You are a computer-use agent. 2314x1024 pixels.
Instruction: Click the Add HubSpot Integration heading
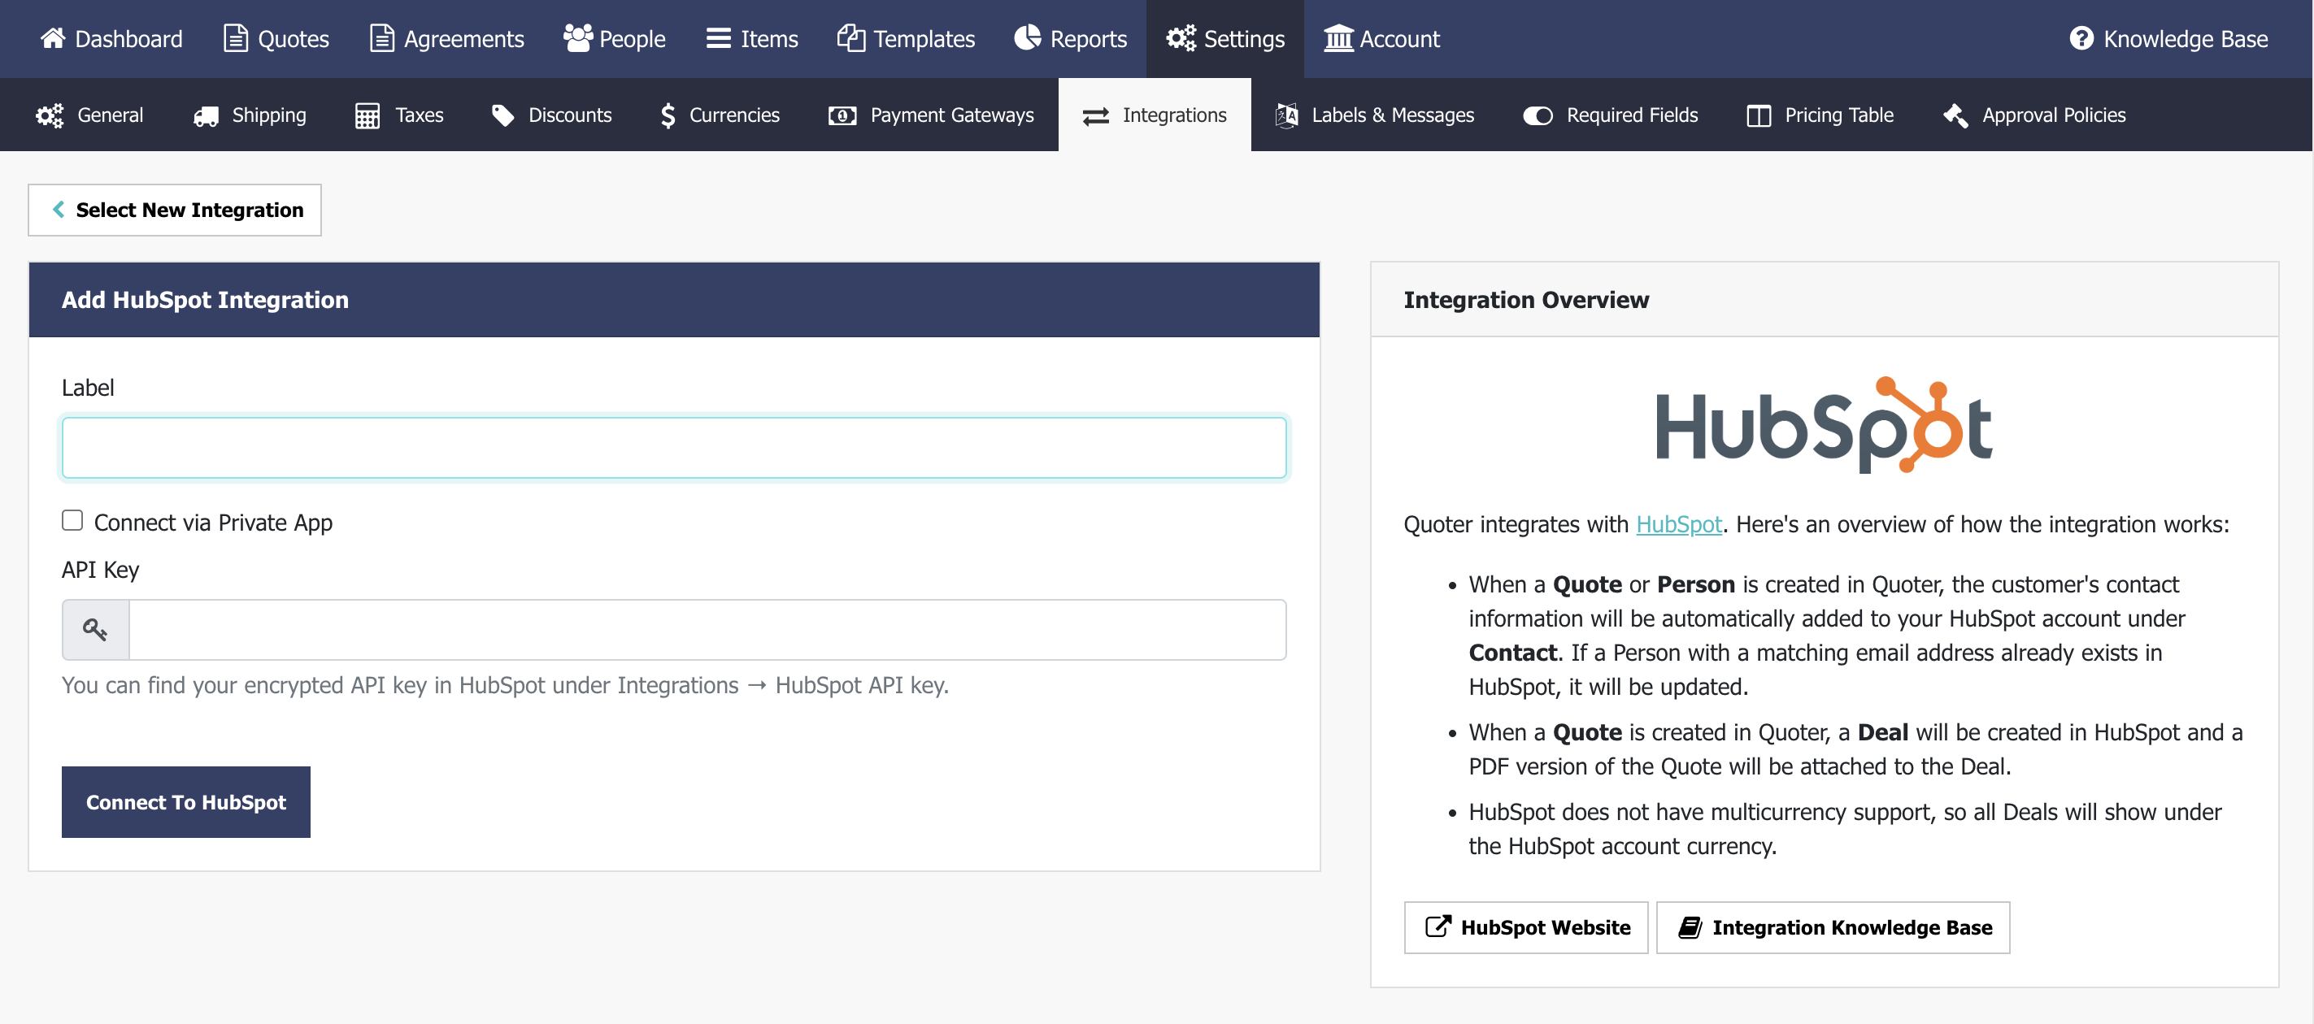pos(205,299)
